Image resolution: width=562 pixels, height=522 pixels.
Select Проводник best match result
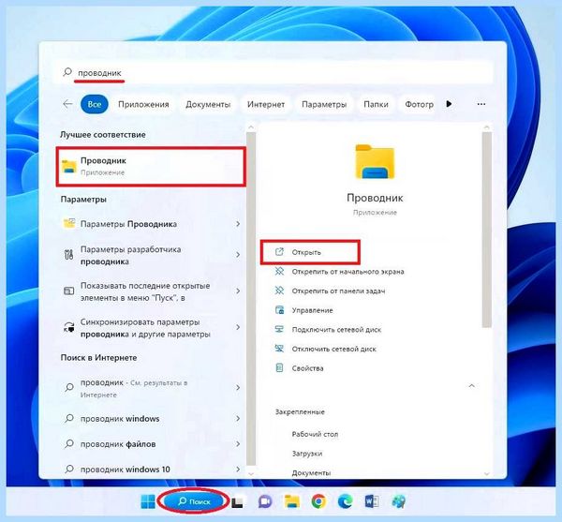[151, 167]
